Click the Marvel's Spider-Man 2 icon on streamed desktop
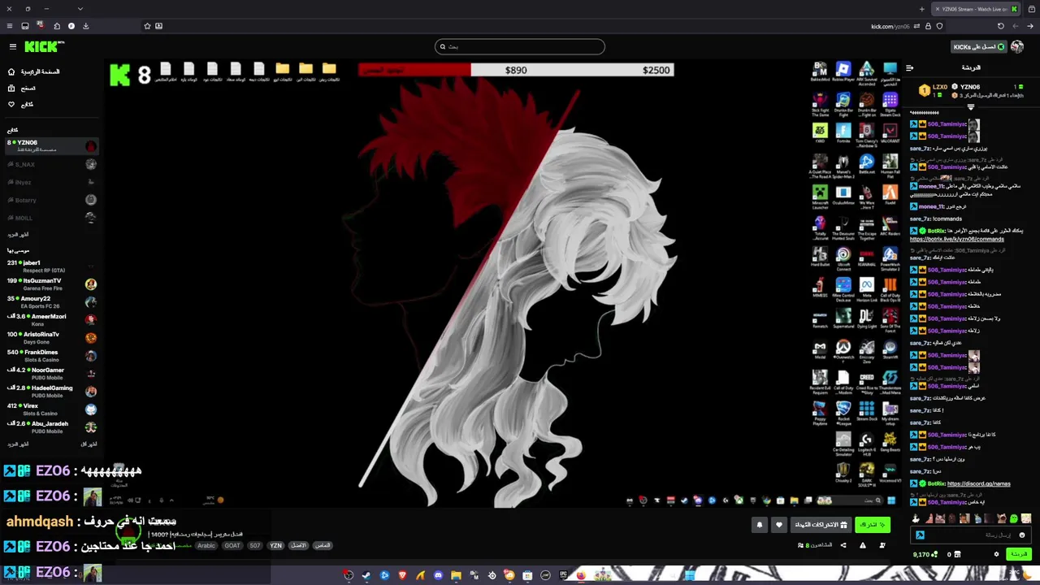Image resolution: width=1040 pixels, height=585 pixels. [843, 165]
